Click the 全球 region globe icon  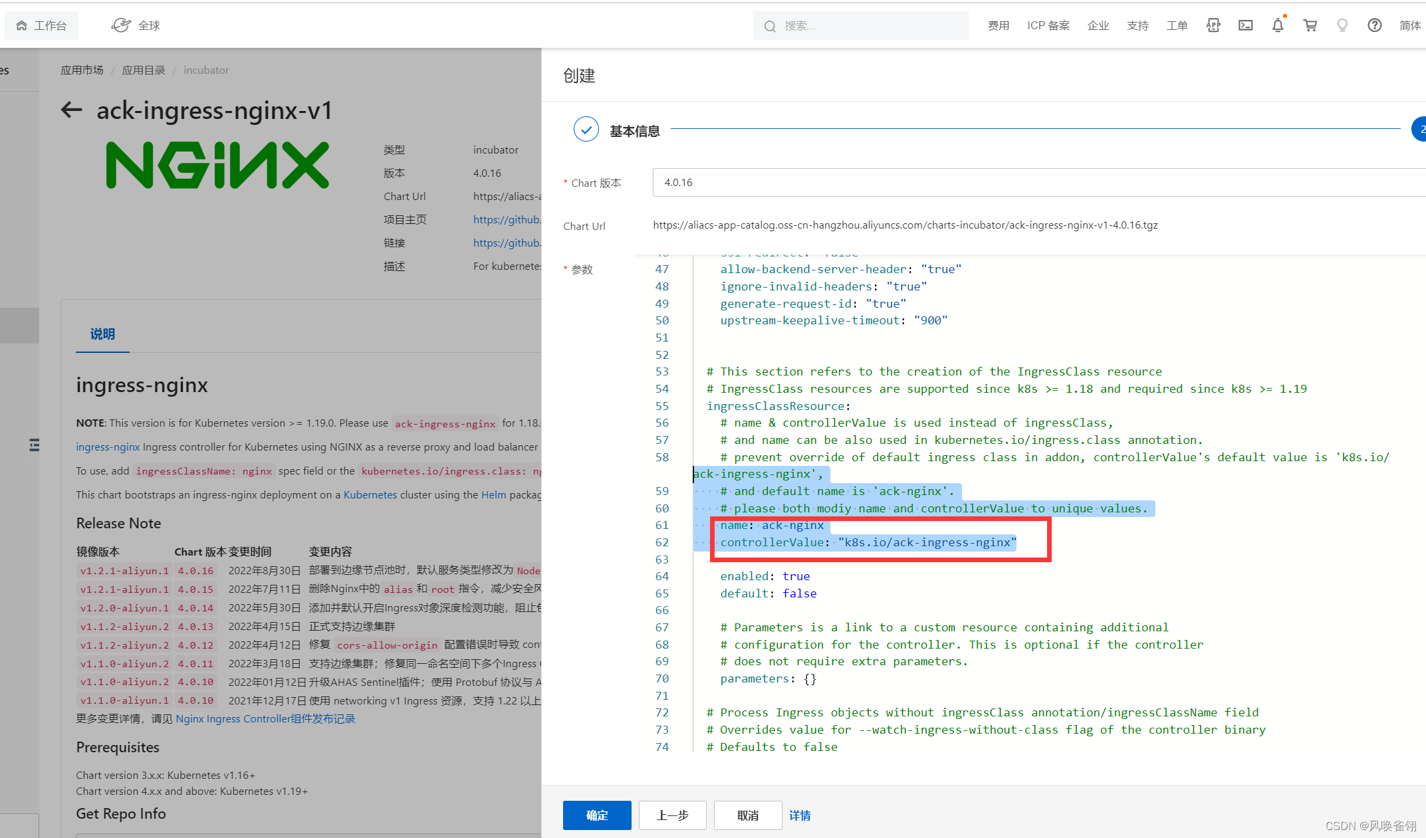[120, 25]
